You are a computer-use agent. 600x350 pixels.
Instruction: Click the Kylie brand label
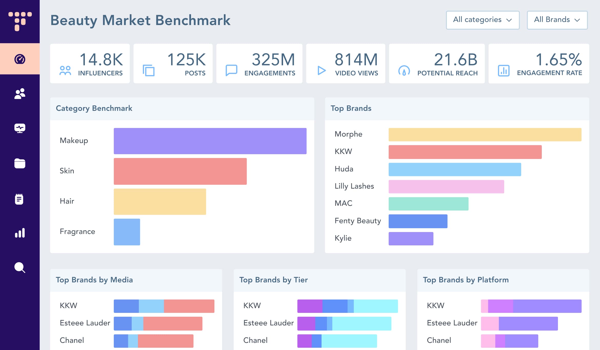coord(343,238)
